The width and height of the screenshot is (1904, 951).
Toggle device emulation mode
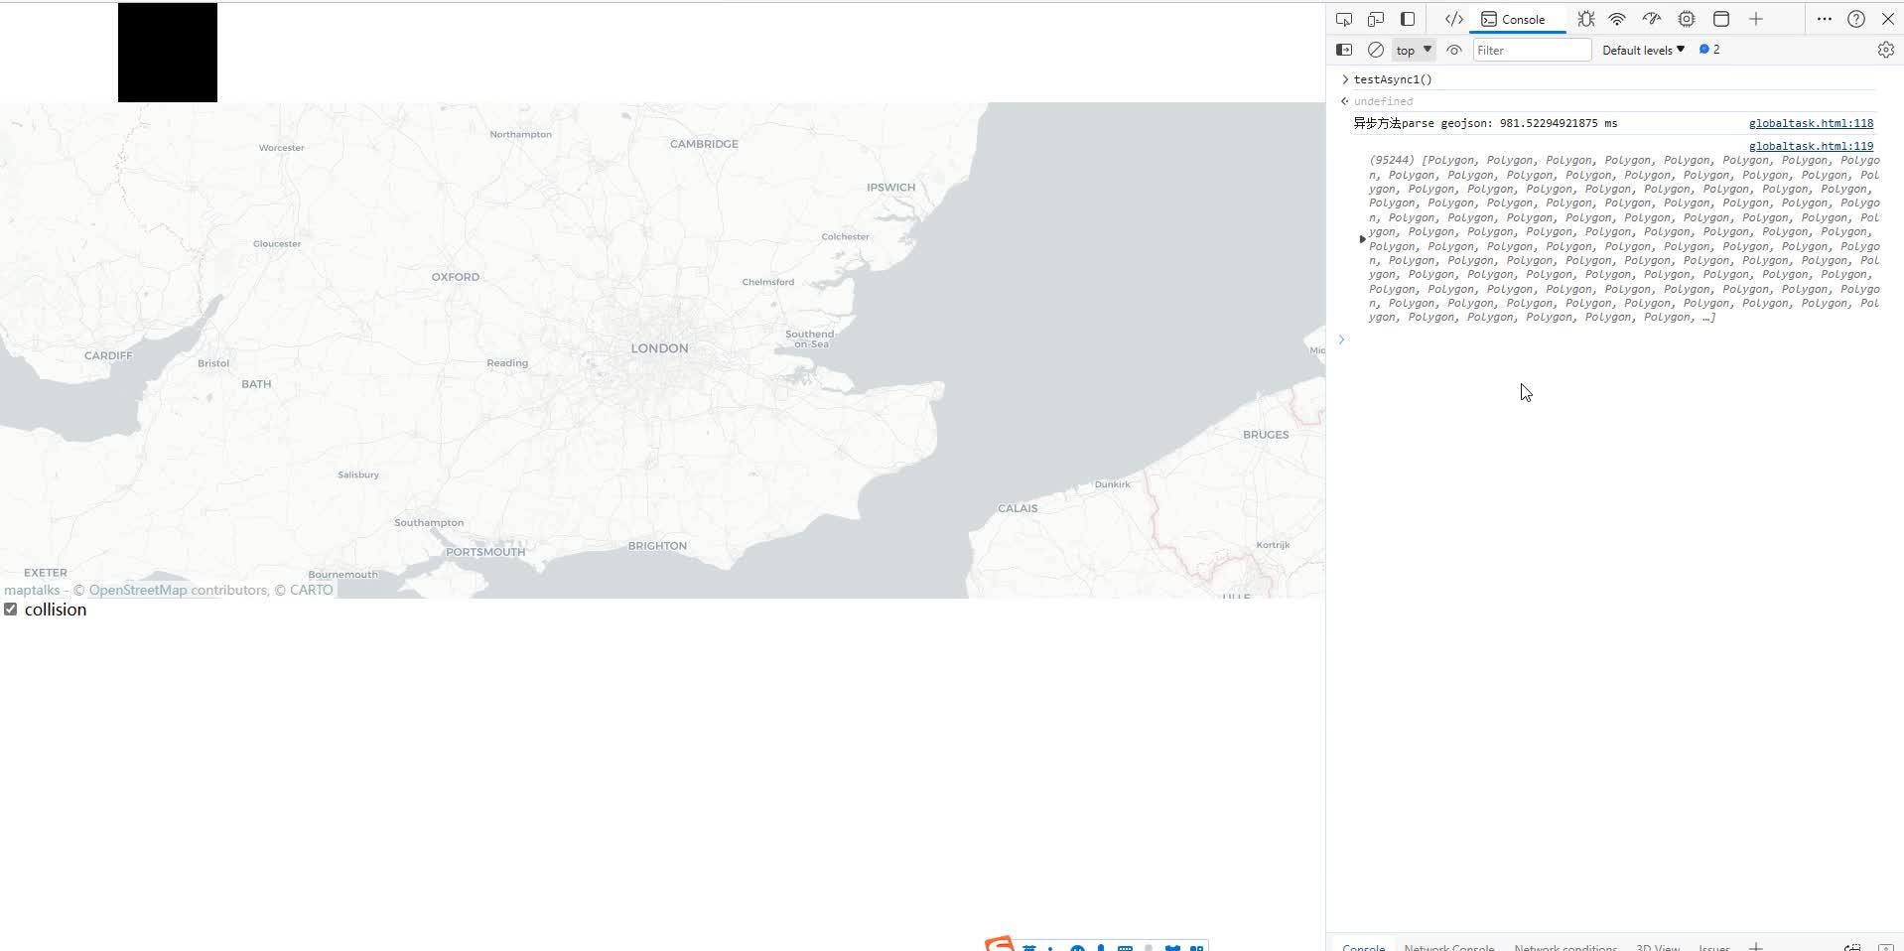(1374, 19)
